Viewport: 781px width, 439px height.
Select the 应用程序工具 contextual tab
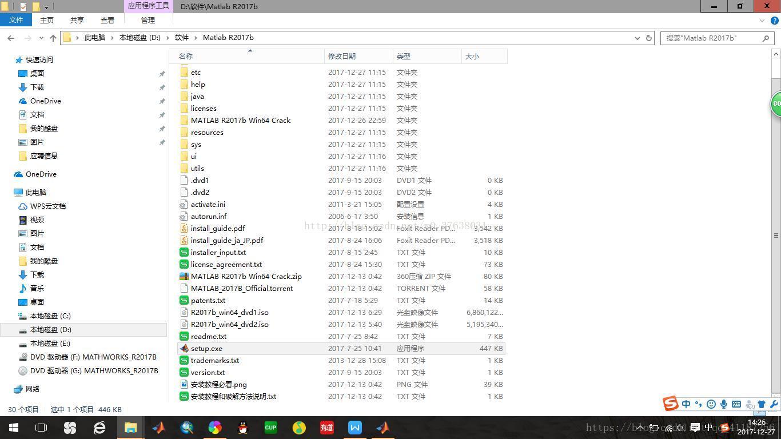click(148, 6)
